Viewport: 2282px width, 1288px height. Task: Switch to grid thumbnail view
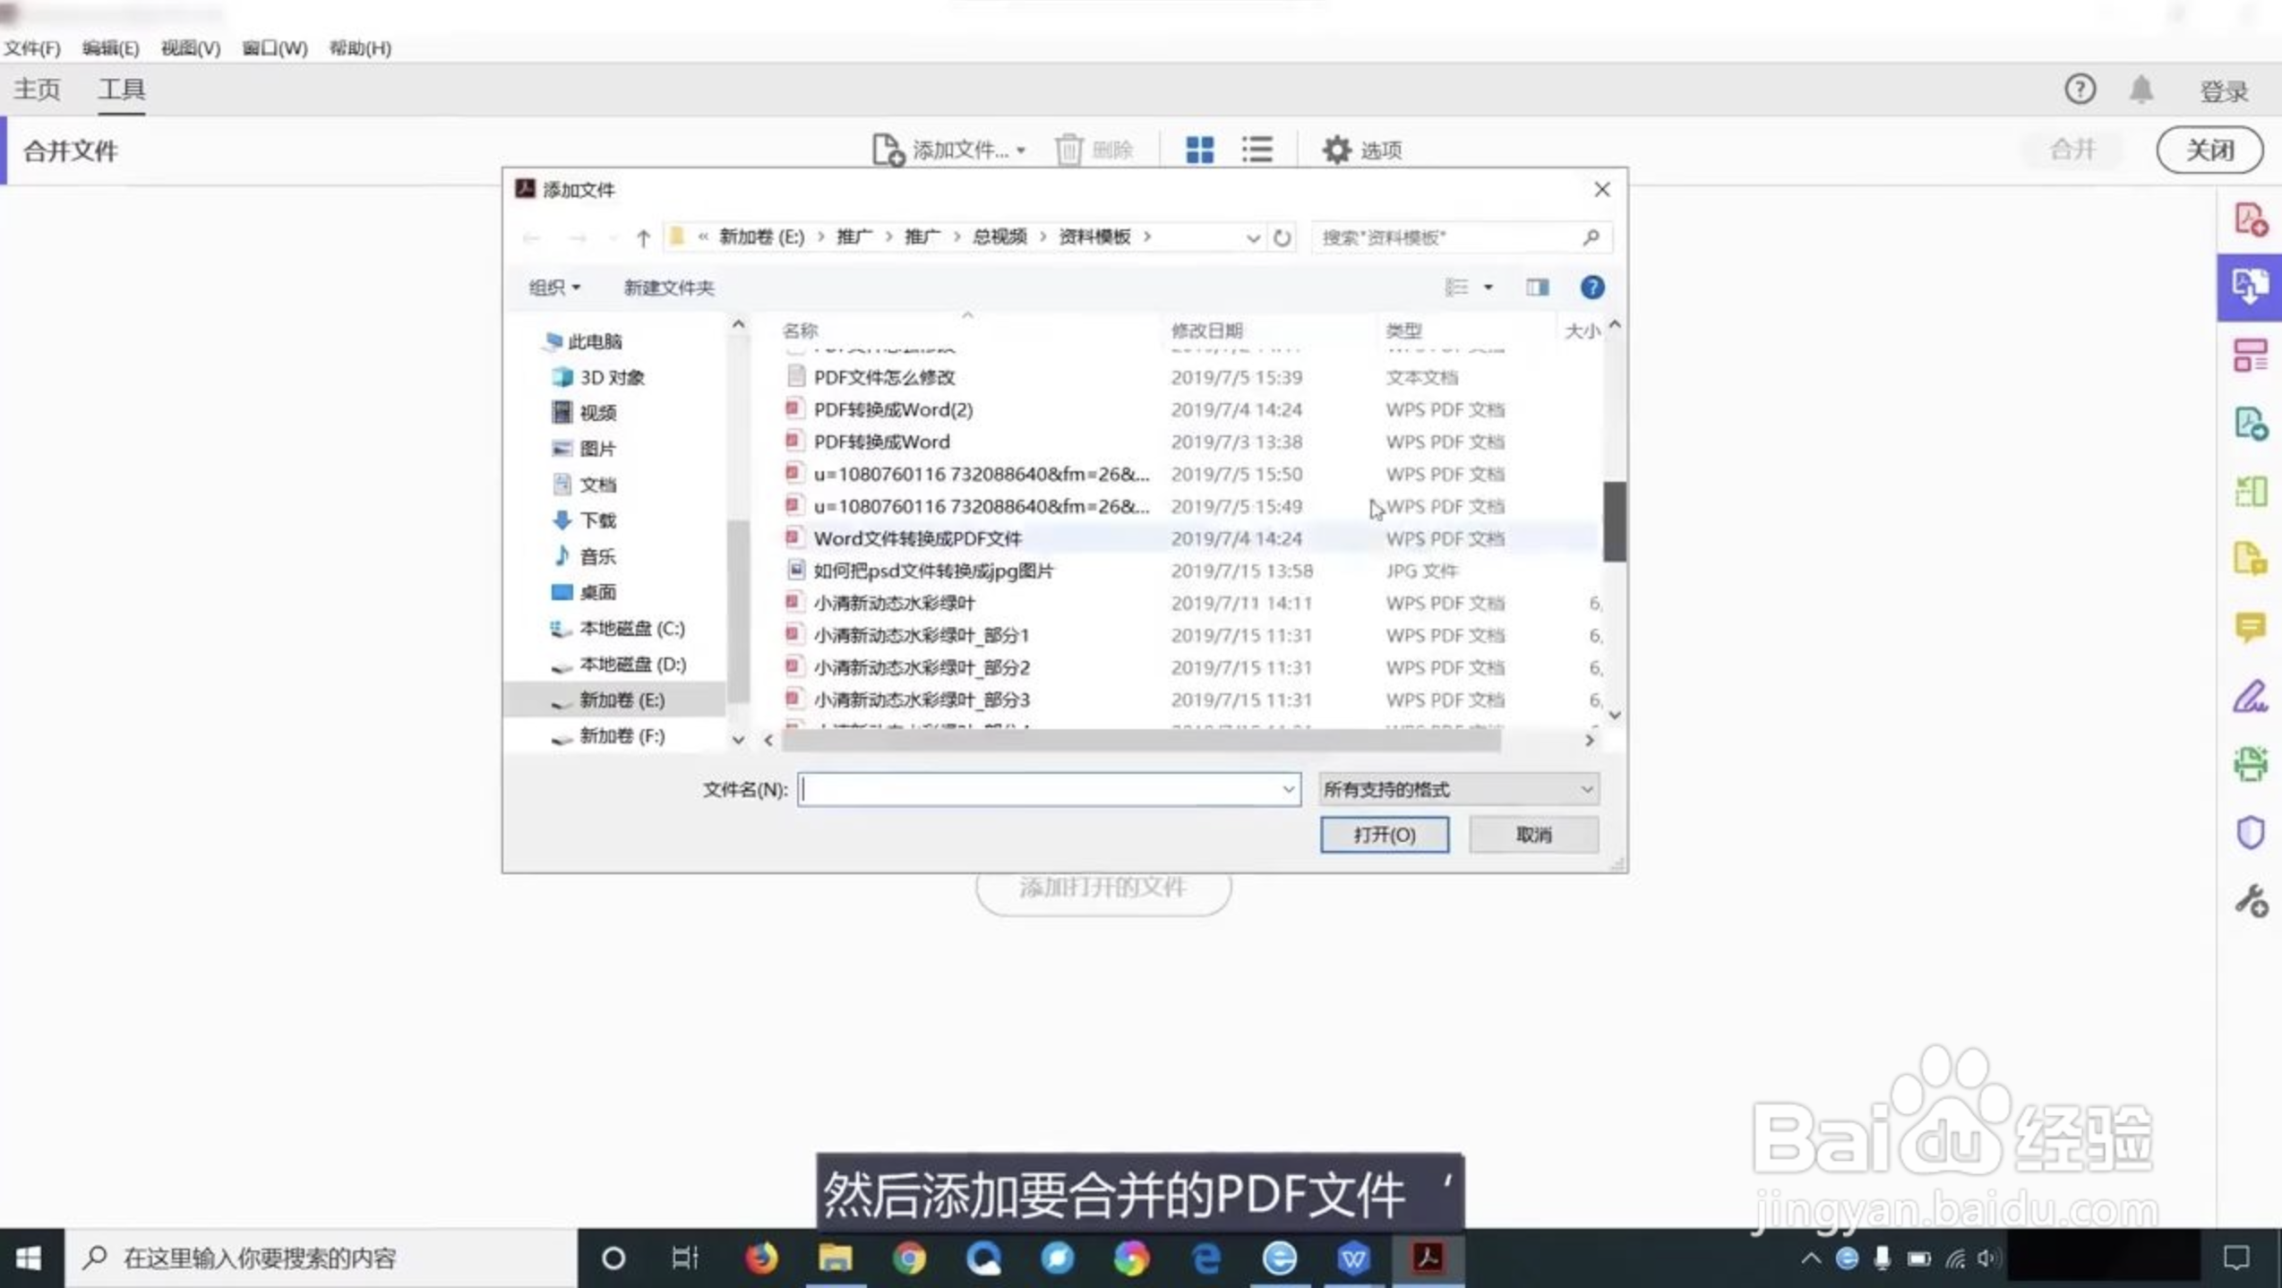(x=1200, y=150)
